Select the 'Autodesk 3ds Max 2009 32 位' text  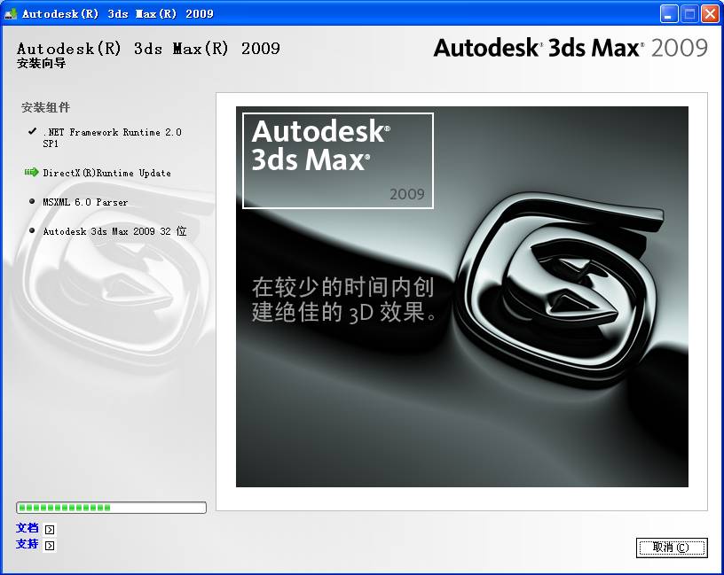click(x=114, y=231)
